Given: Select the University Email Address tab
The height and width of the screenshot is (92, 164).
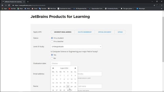Looking at the screenshot, I should tap(63, 32).
